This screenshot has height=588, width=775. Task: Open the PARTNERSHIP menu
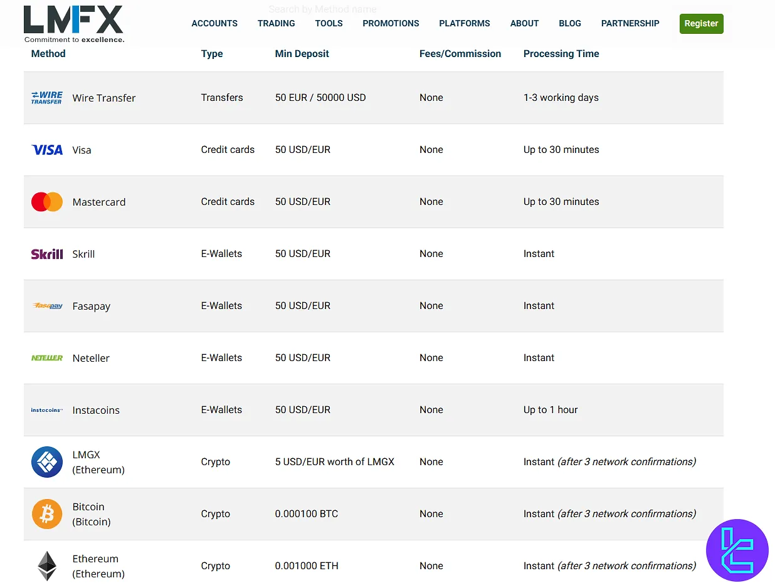(x=630, y=23)
